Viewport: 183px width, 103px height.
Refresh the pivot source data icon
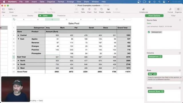[x=180, y=20]
